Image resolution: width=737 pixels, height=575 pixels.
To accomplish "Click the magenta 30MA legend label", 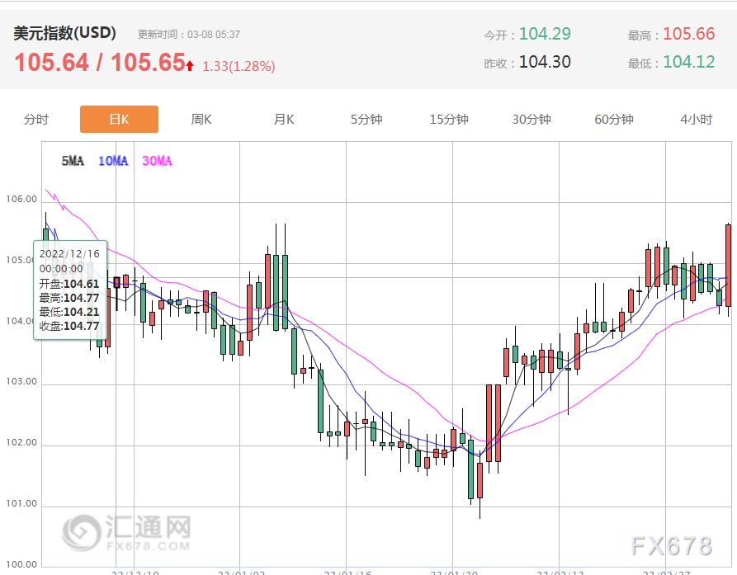I will click(158, 161).
